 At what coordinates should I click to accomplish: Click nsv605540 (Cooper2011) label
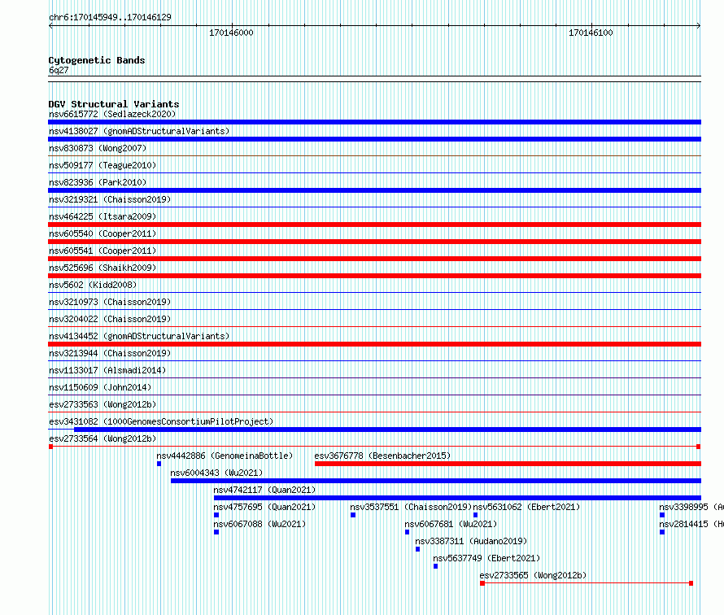coord(102,233)
